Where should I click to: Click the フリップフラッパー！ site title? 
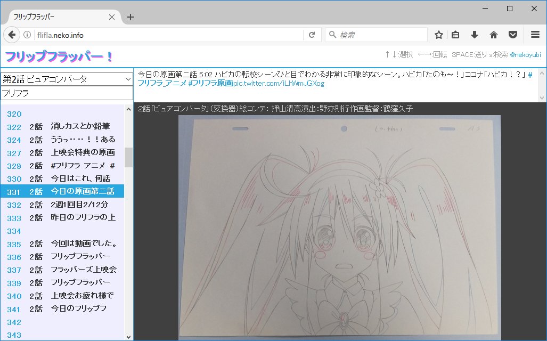(59, 56)
